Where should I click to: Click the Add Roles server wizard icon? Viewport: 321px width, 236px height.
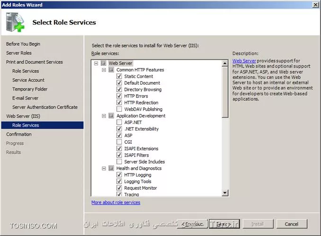point(15,22)
